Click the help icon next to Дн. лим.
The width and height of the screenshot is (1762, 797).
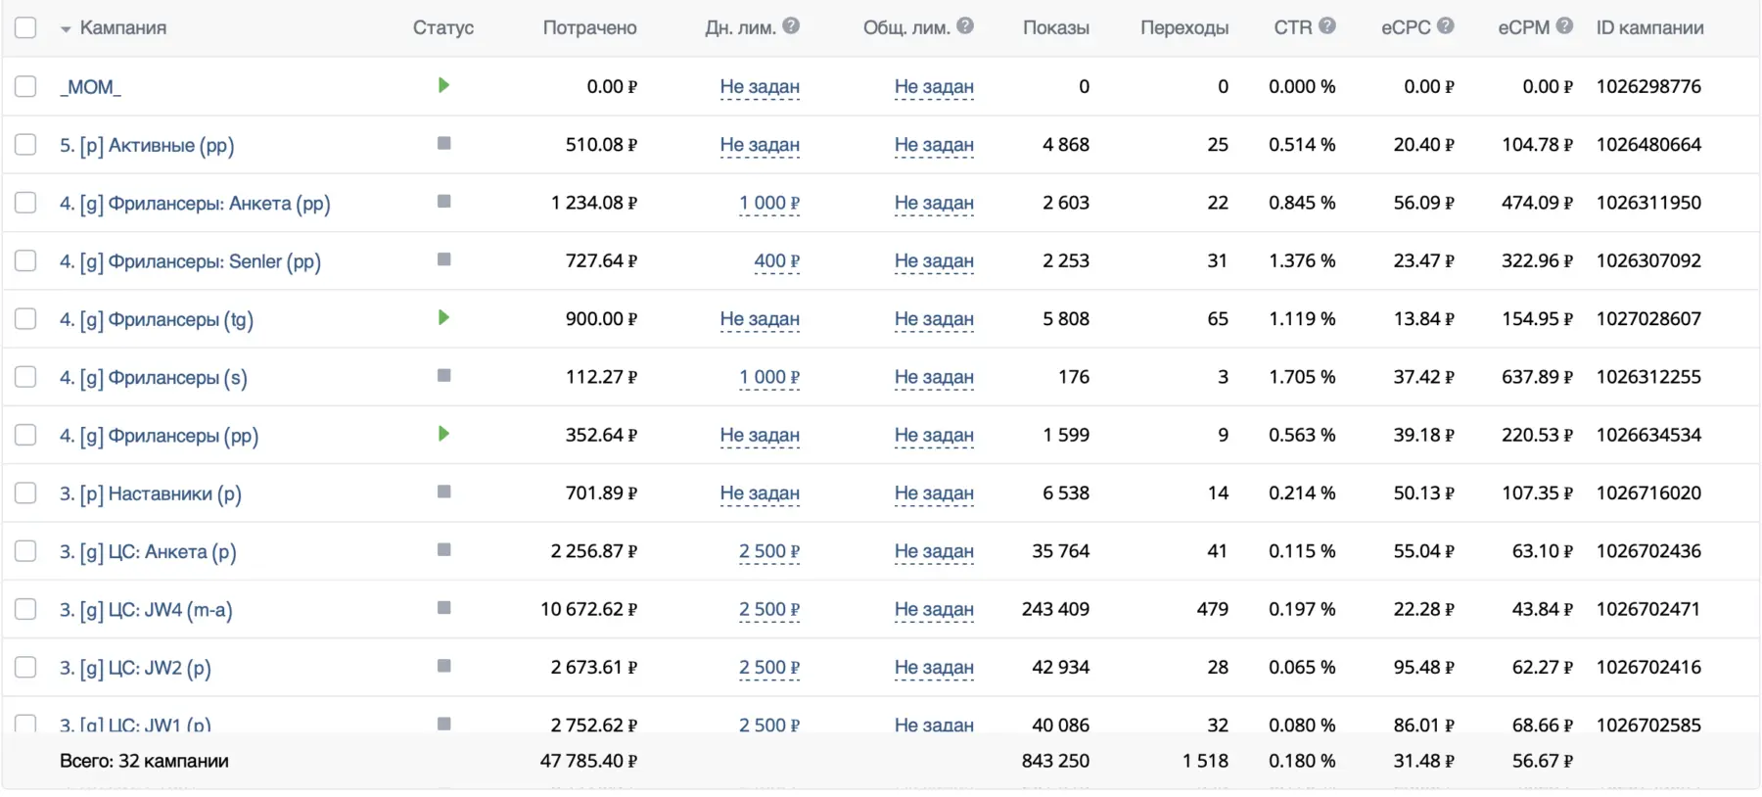[791, 26]
